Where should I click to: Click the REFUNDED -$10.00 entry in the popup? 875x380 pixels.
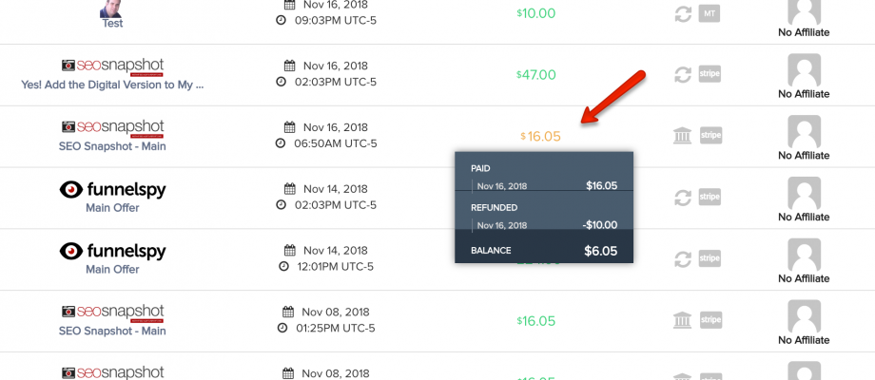click(544, 225)
